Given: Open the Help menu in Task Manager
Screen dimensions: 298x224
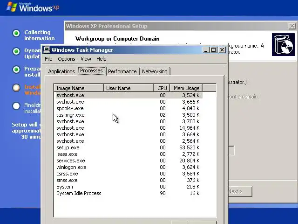Looking at the screenshot, I should point(102,59).
